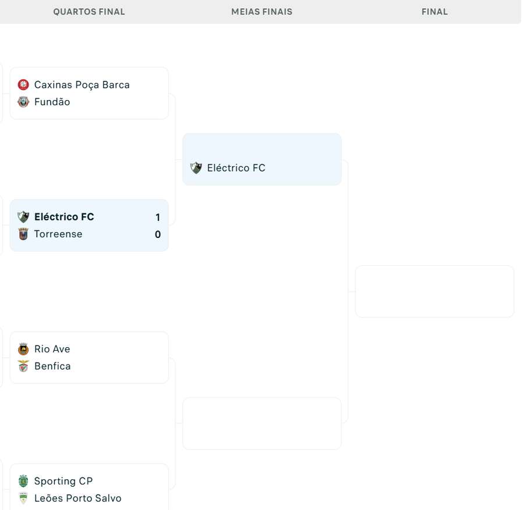Open the Eléctrico FC versus Torreense match card
Image resolution: width=524 pixels, height=510 pixels.
(88, 225)
